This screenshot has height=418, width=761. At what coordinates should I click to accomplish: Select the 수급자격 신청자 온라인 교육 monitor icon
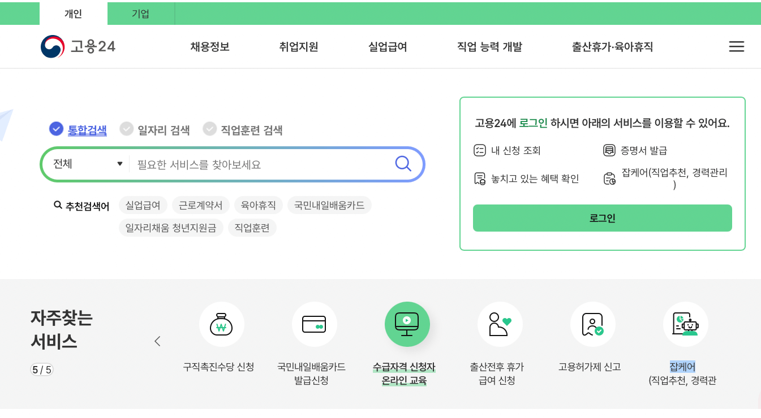click(x=407, y=324)
